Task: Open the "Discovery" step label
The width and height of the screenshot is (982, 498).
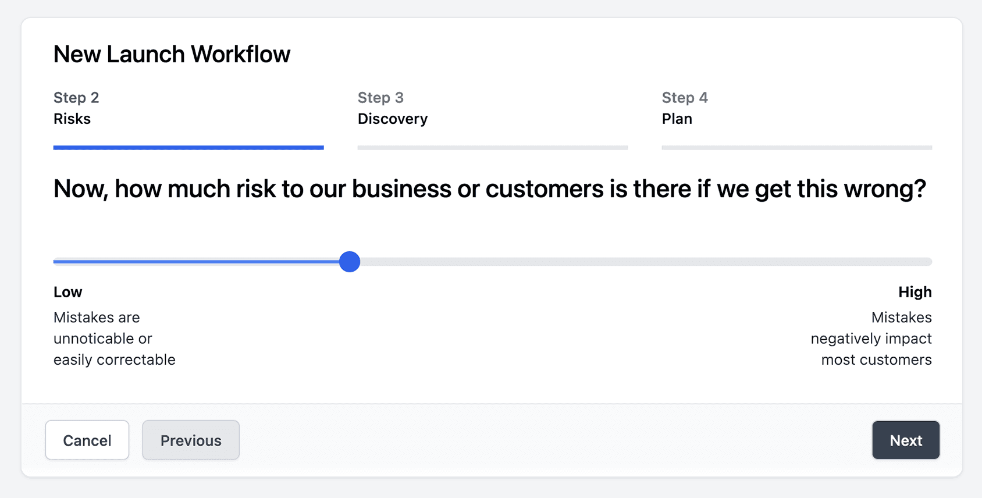Action: pos(393,119)
